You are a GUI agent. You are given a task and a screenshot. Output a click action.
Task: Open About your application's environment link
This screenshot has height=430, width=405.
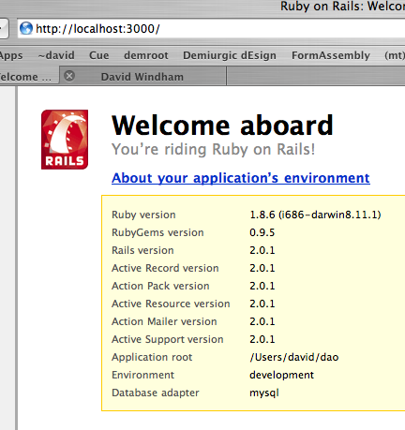241,178
